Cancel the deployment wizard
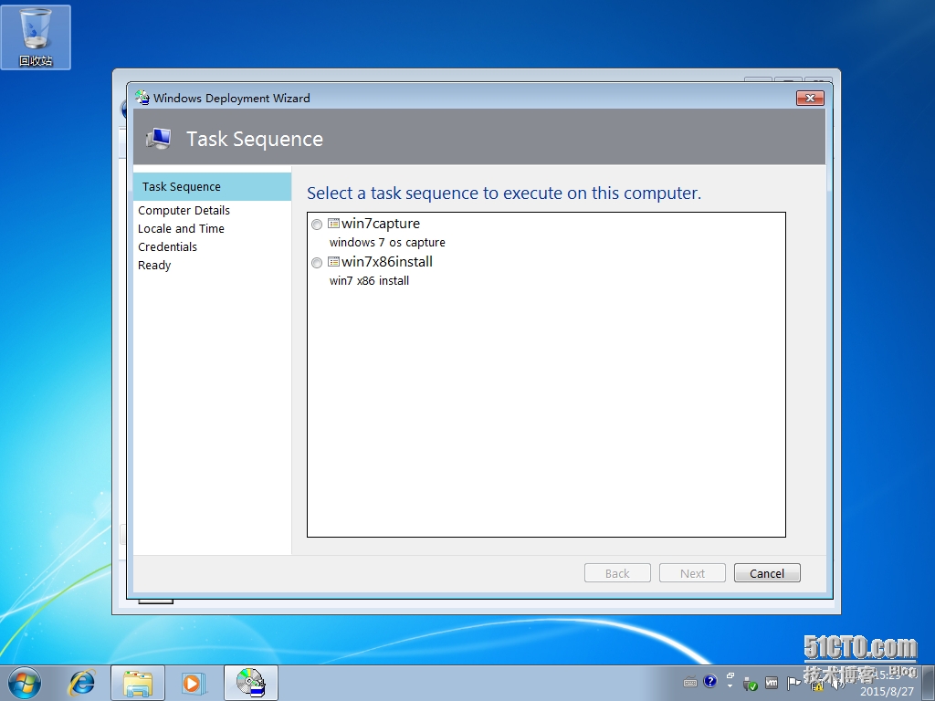This screenshot has height=701, width=935. (767, 573)
